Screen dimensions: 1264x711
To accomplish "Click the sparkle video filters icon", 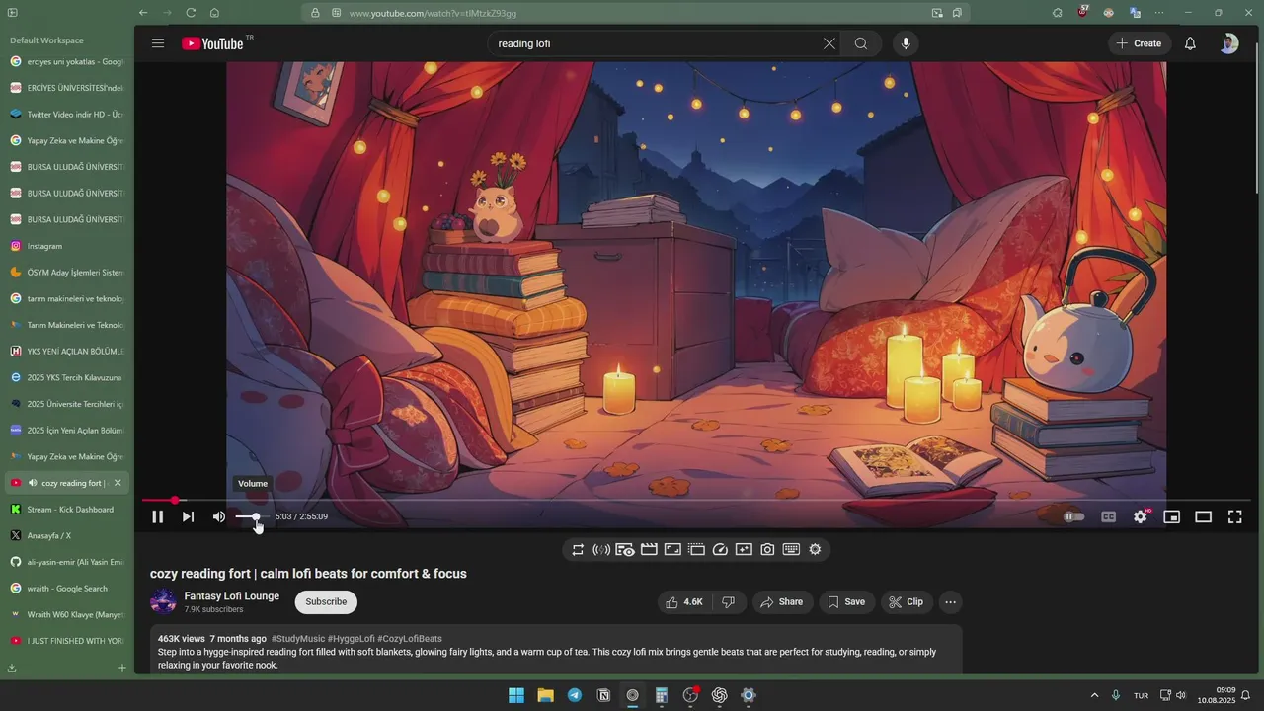I will click(744, 550).
